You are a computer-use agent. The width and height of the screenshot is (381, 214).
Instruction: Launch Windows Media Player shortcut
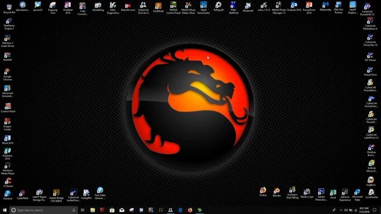[x=8, y=169]
